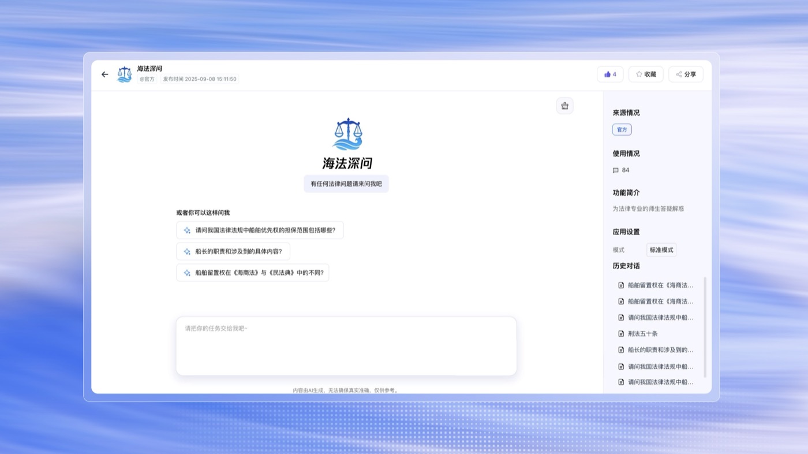
Task: Go back using the left arrow icon
Action: [x=104, y=75]
